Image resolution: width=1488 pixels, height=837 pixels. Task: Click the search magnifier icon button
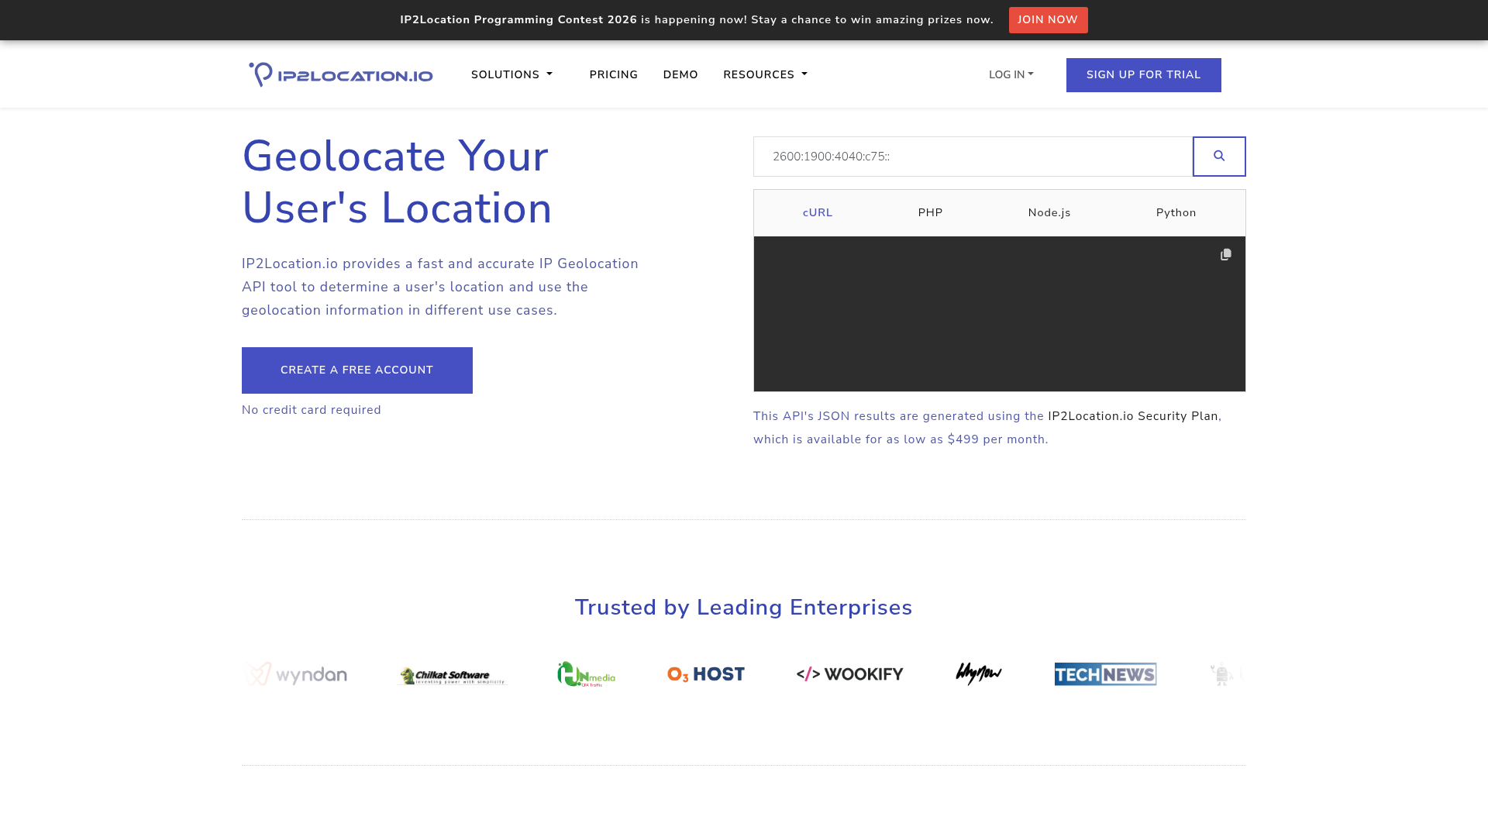point(1219,157)
